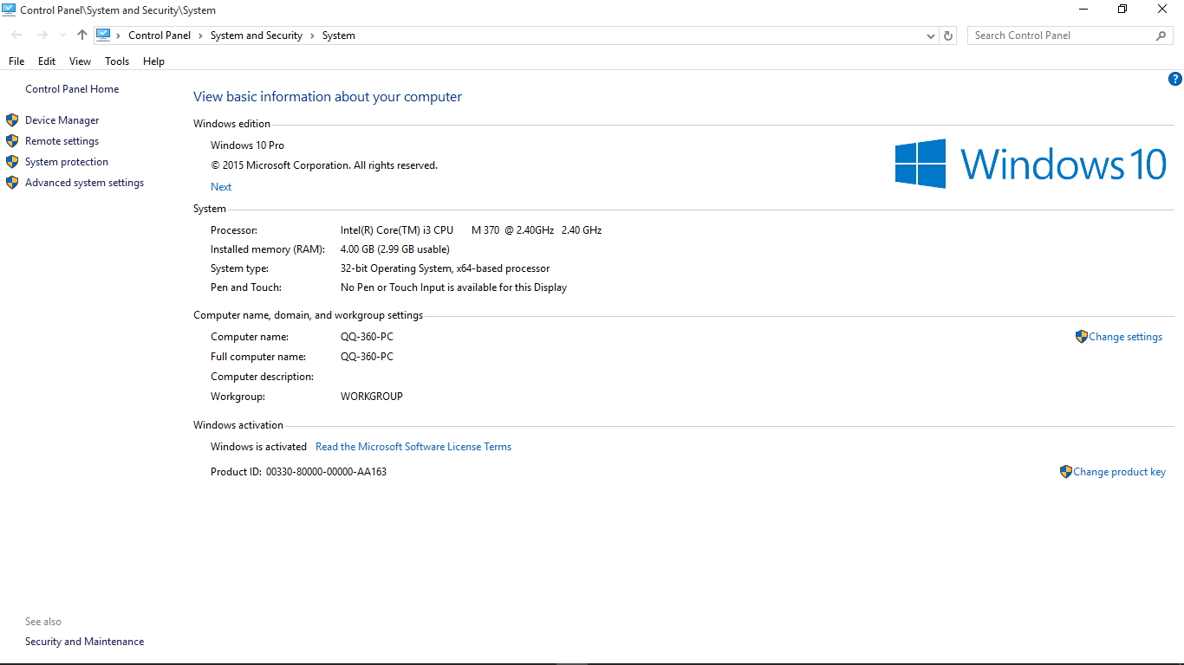Click the Back navigation arrow

coord(17,36)
